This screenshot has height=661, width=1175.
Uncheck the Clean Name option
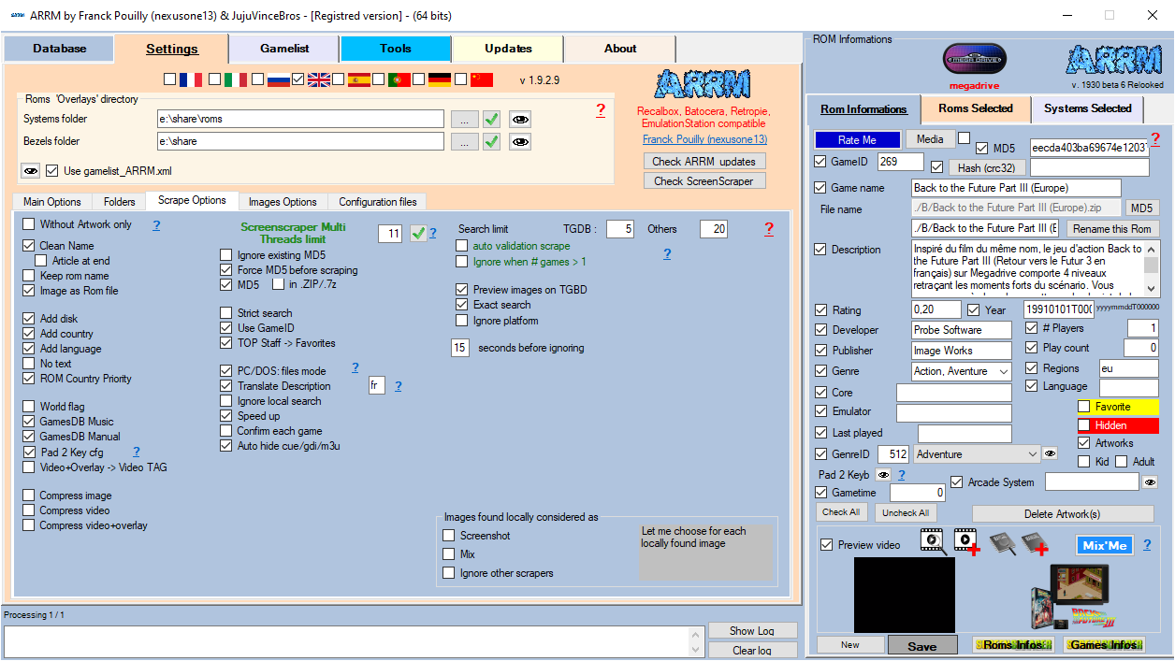tap(29, 246)
